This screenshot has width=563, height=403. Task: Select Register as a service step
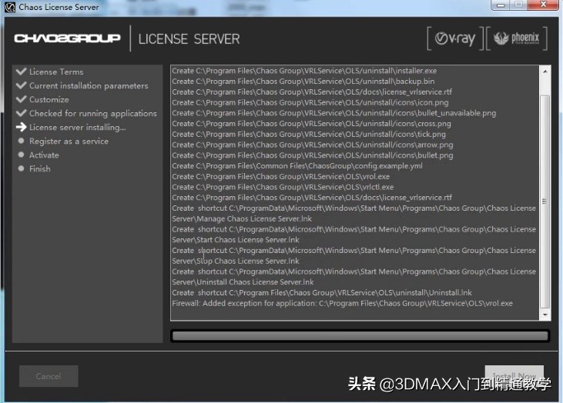(x=69, y=142)
